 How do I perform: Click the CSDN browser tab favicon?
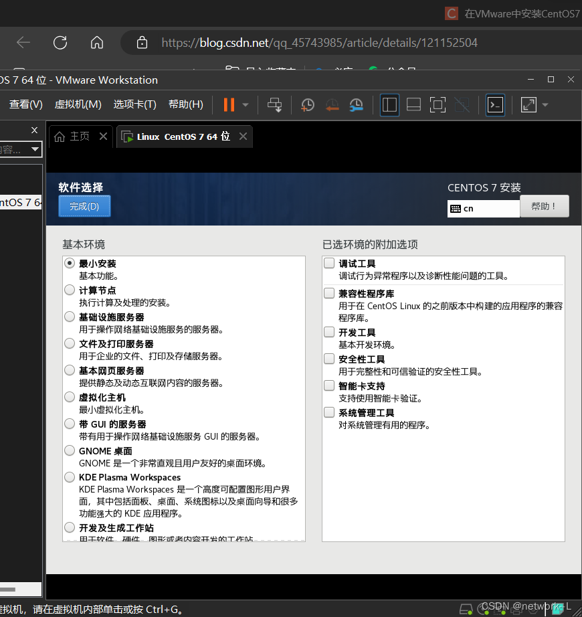click(452, 13)
